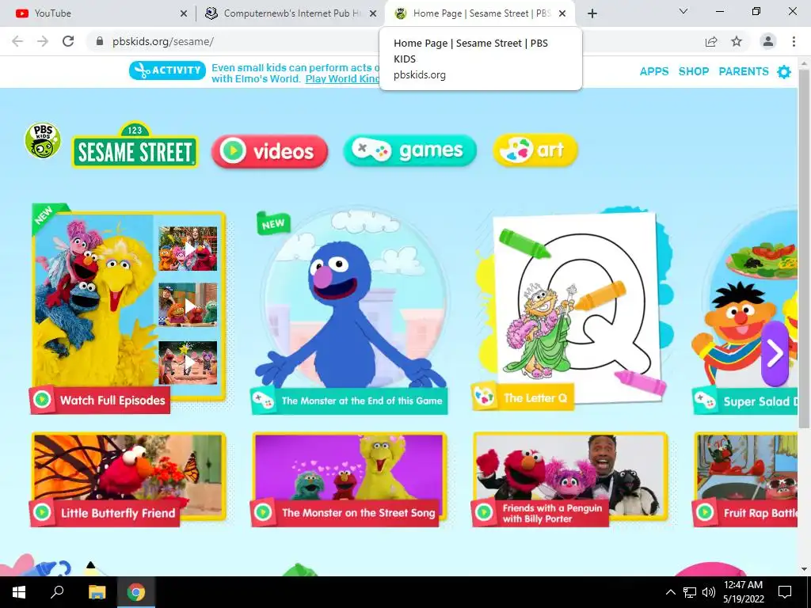Click the scrollbar down arrow
The image size is (811, 608).
(804, 569)
